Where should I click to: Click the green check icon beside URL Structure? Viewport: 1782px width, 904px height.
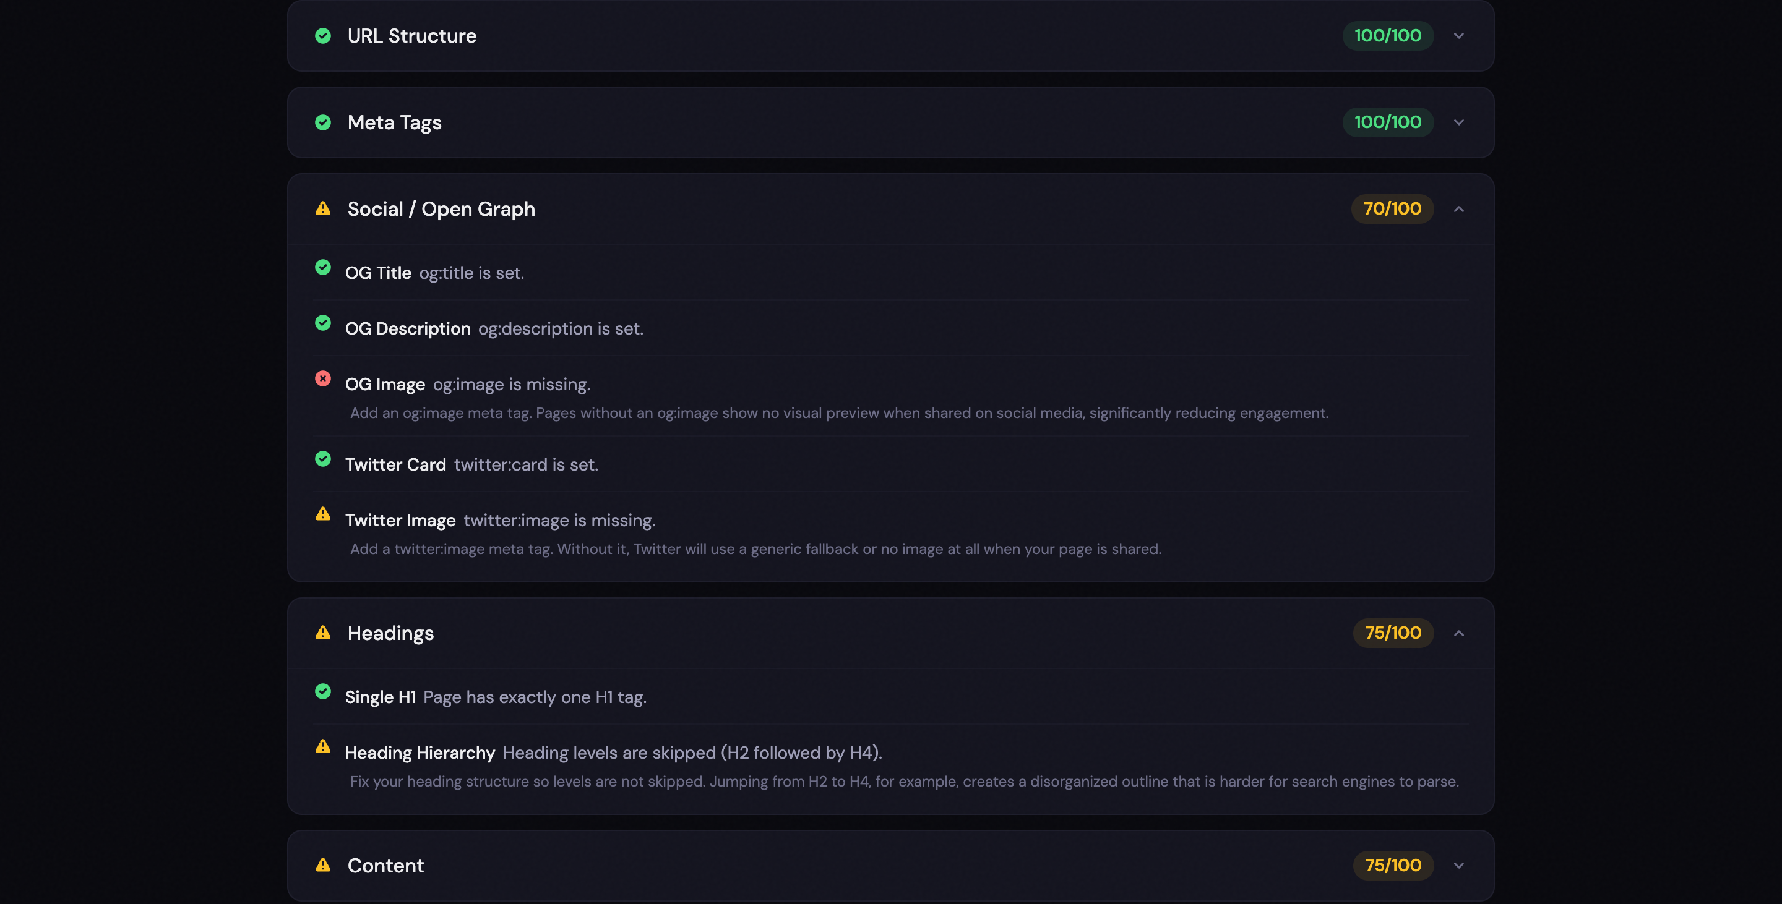tap(324, 35)
